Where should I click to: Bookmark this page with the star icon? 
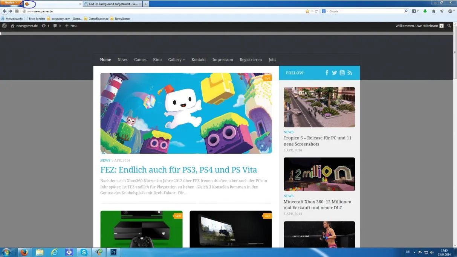coord(307,11)
